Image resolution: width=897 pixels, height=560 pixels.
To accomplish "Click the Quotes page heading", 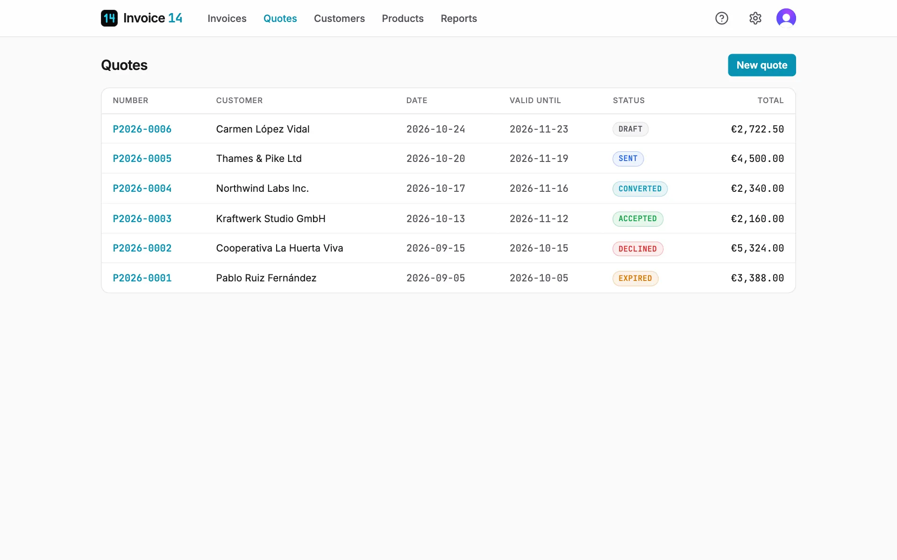I will click(124, 65).
